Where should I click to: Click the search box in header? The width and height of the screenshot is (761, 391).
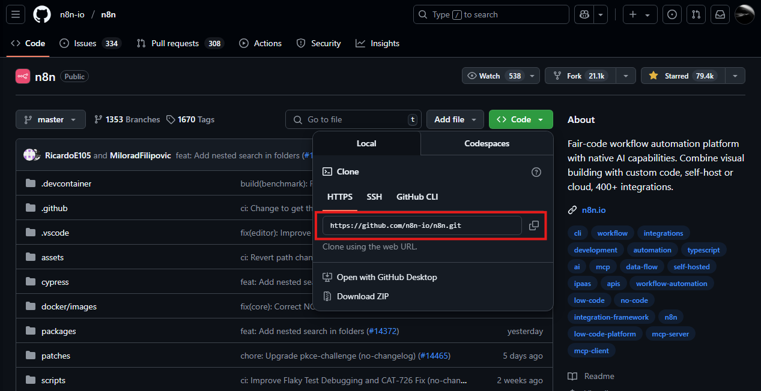point(491,14)
